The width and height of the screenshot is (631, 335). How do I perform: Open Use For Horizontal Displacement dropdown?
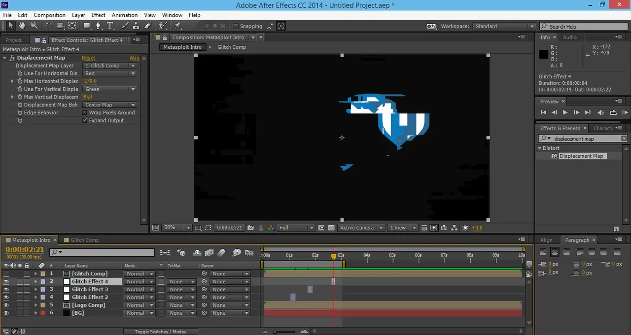[109, 73]
